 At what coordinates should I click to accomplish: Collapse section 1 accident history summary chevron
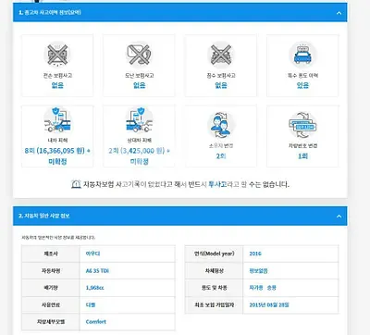(x=339, y=13)
